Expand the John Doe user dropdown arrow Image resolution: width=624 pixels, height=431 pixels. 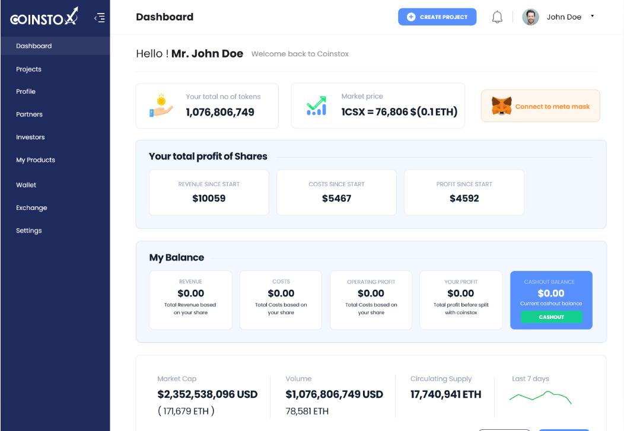pyautogui.click(x=592, y=16)
